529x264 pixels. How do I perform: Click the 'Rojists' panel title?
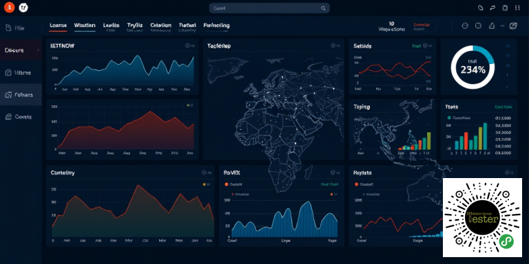pyautogui.click(x=362, y=173)
